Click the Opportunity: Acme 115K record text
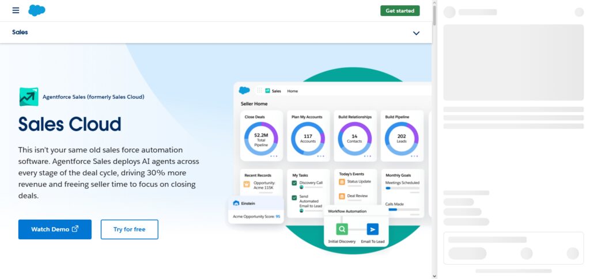The image size is (590, 279). click(x=264, y=185)
